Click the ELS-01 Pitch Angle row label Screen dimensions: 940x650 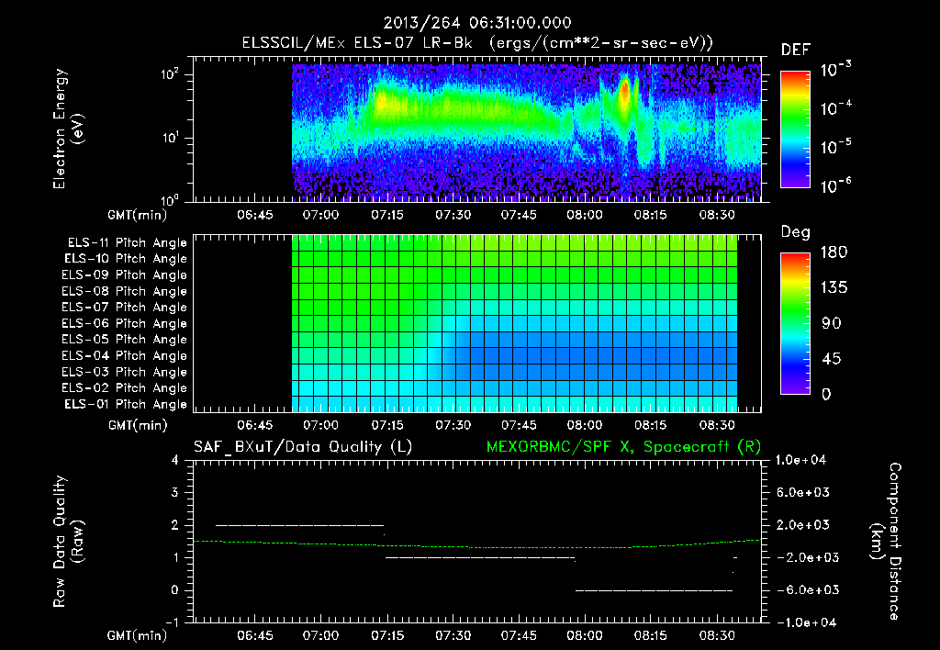point(126,404)
